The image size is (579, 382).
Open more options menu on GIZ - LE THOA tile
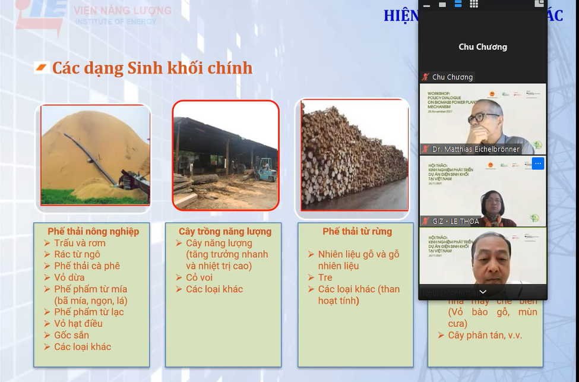(x=537, y=163)
